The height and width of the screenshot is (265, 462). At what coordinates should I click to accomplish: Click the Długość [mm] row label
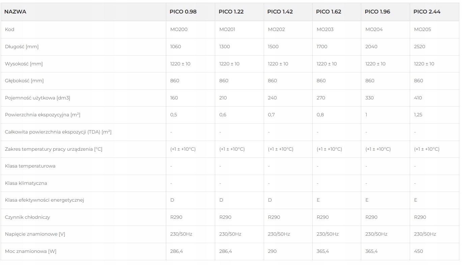[x=22, y=47]
